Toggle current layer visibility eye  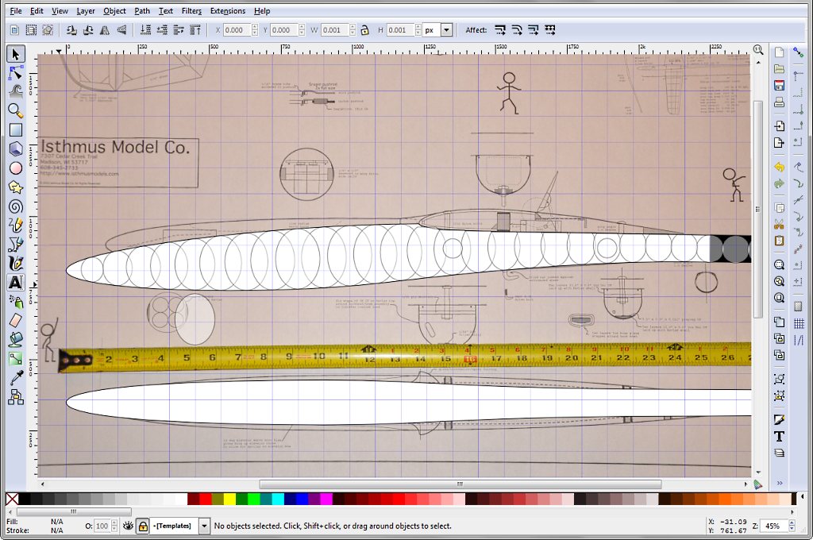tap(128, 526)
